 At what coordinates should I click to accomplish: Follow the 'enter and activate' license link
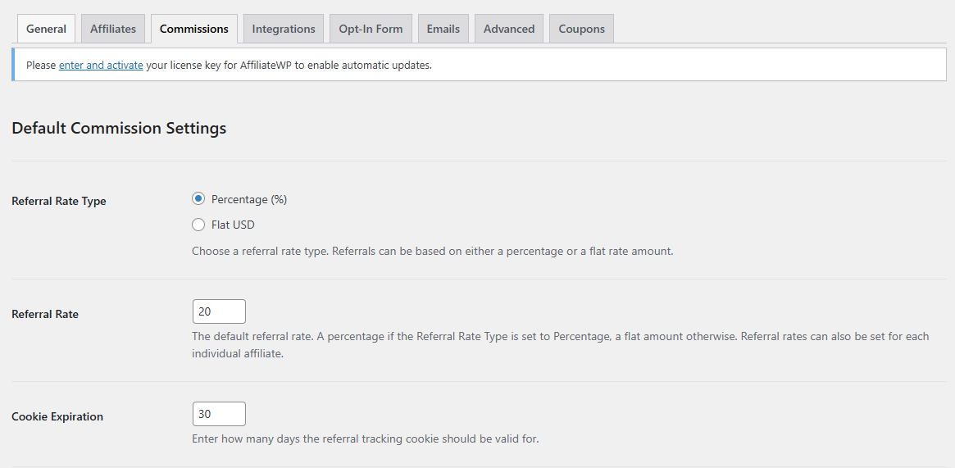pos(101,65)
